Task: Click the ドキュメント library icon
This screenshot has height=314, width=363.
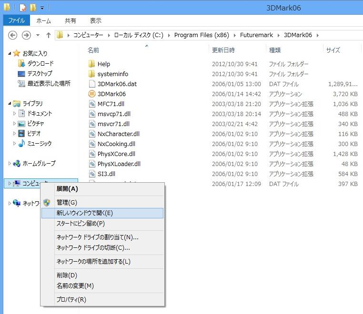Action: point(21,113)
